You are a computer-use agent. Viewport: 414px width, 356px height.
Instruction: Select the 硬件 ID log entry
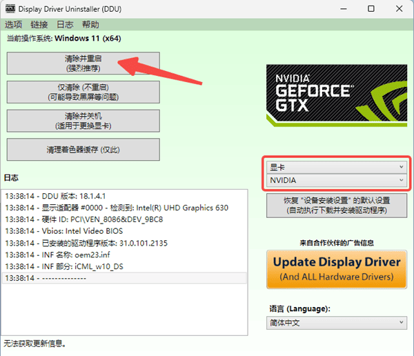(124, 219)
